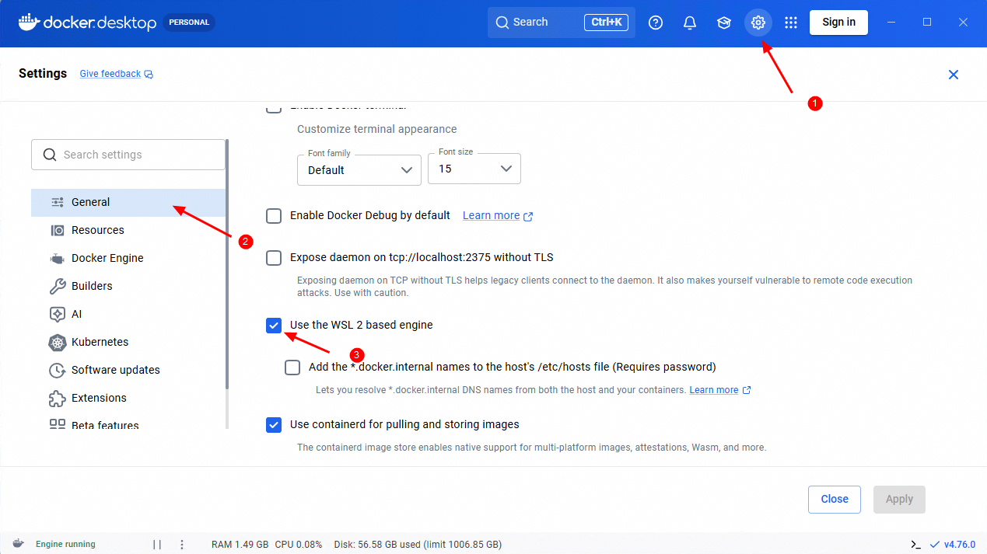The height and width of the screenshot is (554, 987).
Task: Click the AI sparkle icon in sidebar
Action: click(x=58, y=314)
